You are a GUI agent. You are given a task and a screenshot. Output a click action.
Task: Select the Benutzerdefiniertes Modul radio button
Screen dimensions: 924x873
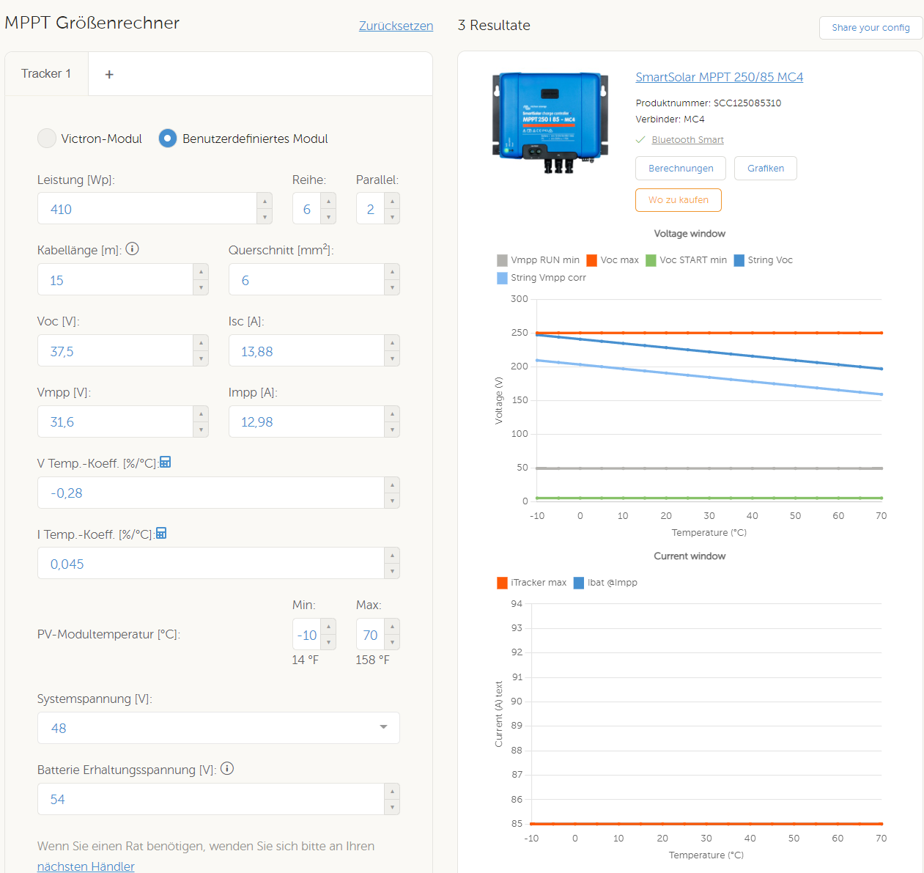pyautogui.click(x=168, y=139)
